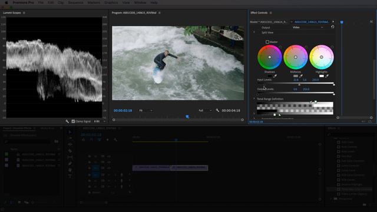Click the Output Levels value 255.0
This screenshot has height=212, width=377.
click(306, 89)
